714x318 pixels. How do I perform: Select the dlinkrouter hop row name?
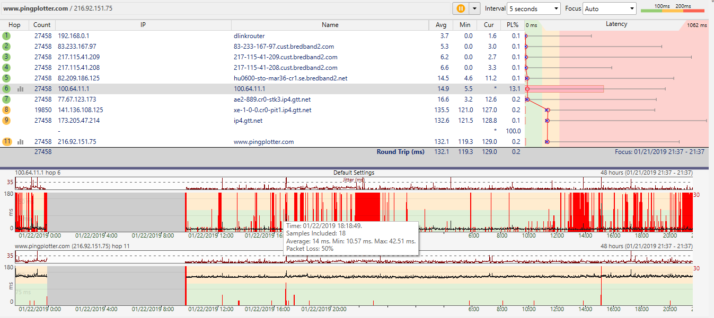click(249, 36)
